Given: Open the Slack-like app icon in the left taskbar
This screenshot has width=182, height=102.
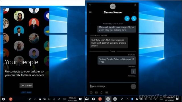Looking at the screenshot, I should click(x=4, y=99).
